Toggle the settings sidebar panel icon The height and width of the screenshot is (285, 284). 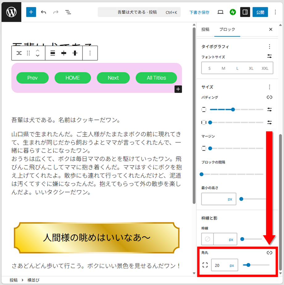click(x=245, y=12)
